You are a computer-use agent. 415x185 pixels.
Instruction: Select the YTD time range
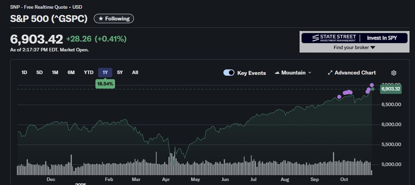pyautogui.click(x=88, y=72)
